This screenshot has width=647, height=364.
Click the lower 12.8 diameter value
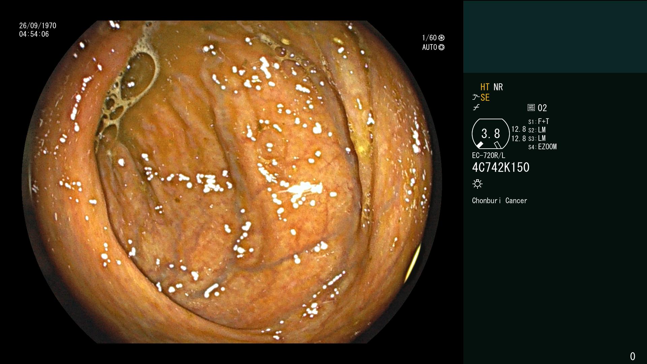(x=519, y=139)
